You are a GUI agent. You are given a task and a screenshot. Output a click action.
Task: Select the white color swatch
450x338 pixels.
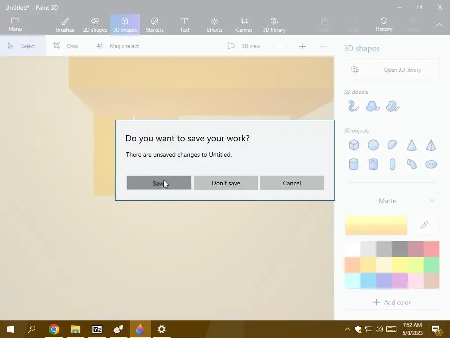tap(352, 249)
